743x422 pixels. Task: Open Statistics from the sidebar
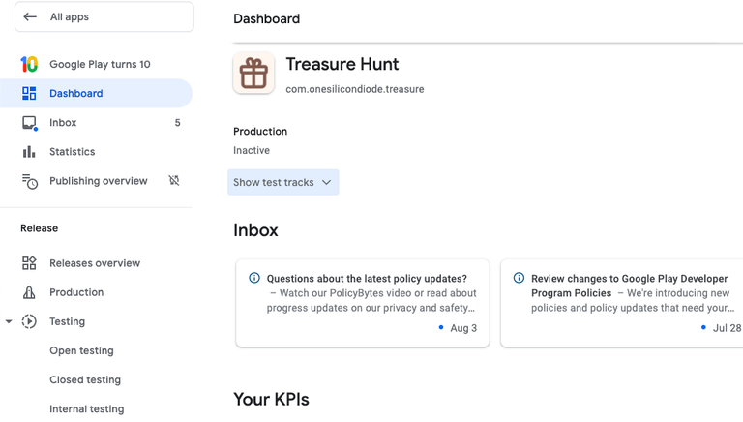(96, 152)
